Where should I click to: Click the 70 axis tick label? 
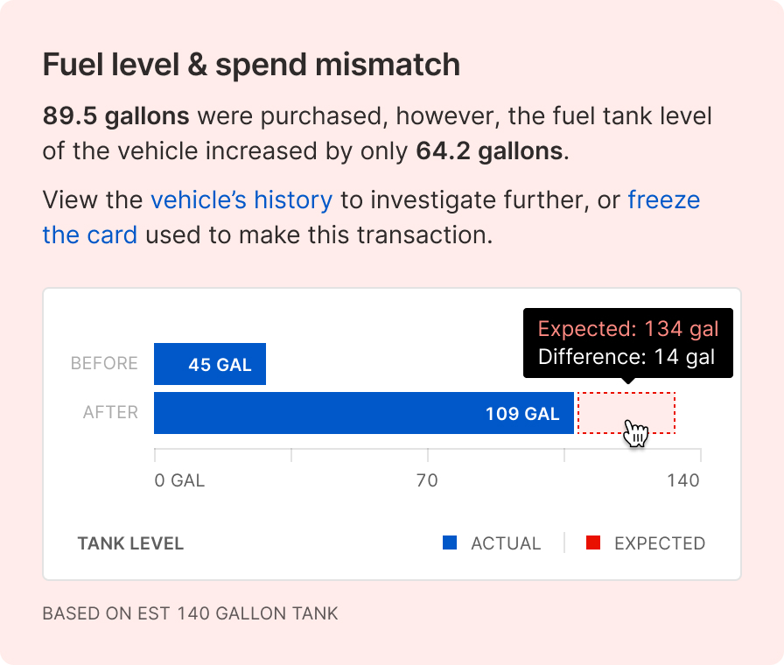click(x=427, y=480)
